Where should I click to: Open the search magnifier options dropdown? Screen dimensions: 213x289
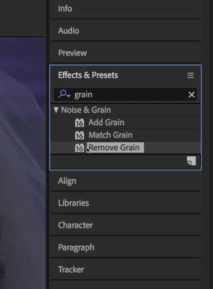[64, 94]
